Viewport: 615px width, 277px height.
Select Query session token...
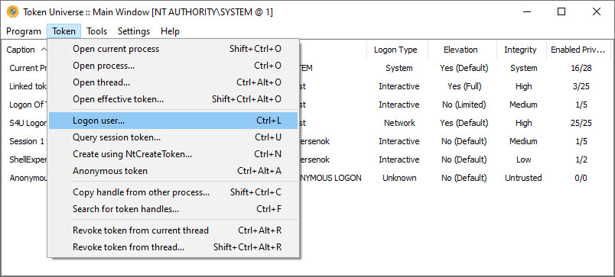(x=174, y=137)
